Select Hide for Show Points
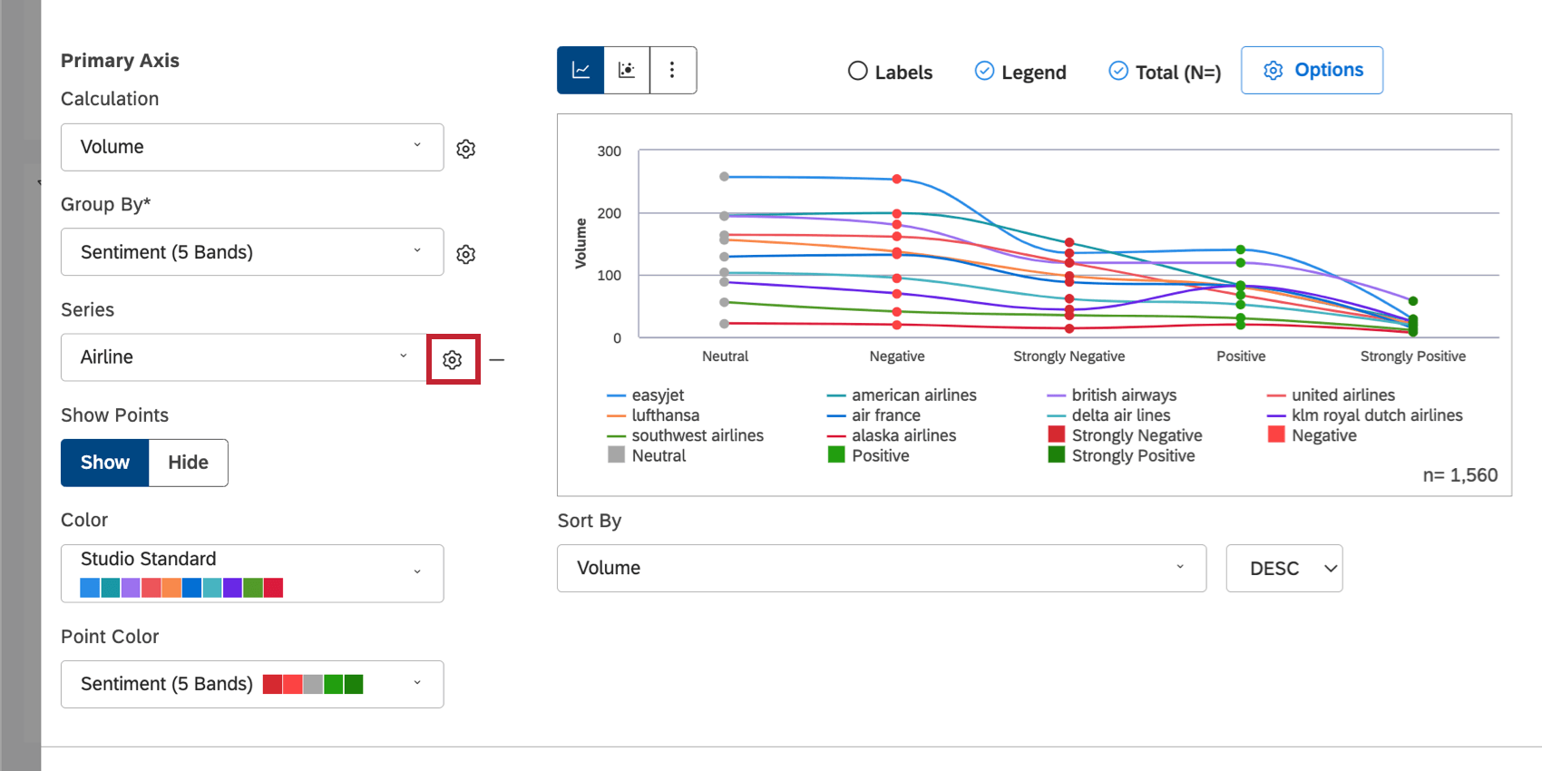Screen dimensions: 1542x771 point(188,463)
